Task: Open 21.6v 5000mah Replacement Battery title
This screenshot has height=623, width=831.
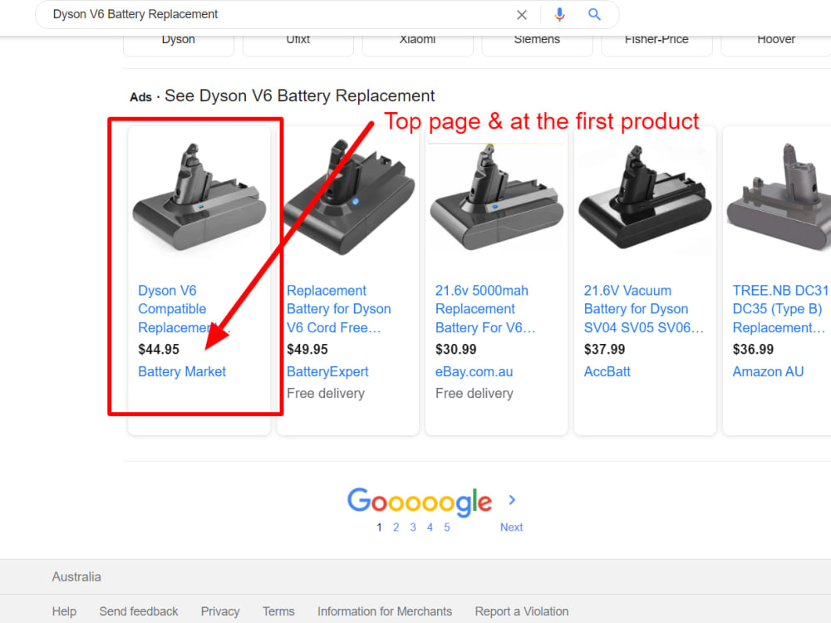Action: pos(485,309)
